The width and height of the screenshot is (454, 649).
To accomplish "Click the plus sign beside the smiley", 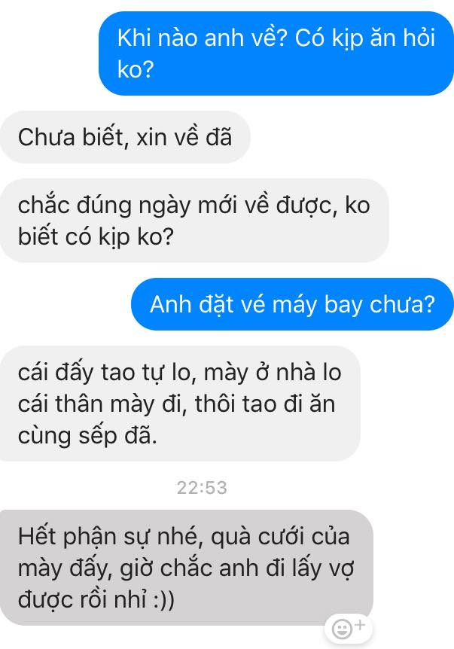I will click(x=360, y=624).
